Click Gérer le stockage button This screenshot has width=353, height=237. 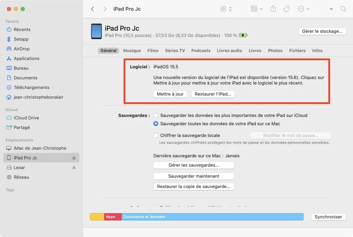tap(322, 31)
